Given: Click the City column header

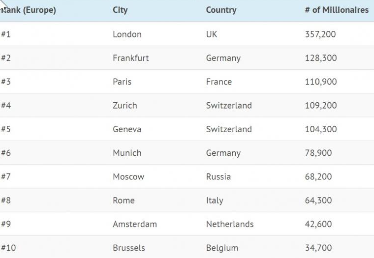Looking at the screenshot, I should pyautogui.click(x=120, y=10).
